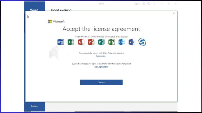Click the Skype for Business icon
This screenshot has height=113, width=202.
142,42
